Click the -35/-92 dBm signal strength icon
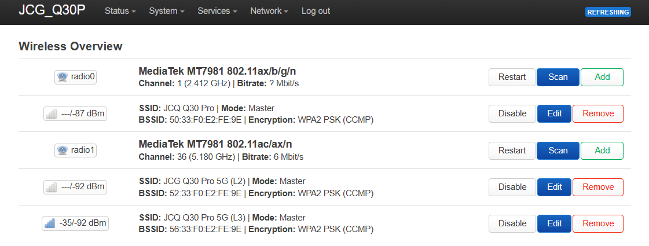This screenshot has height=246, width=649. pyautogui.click(x=51, y=223)
